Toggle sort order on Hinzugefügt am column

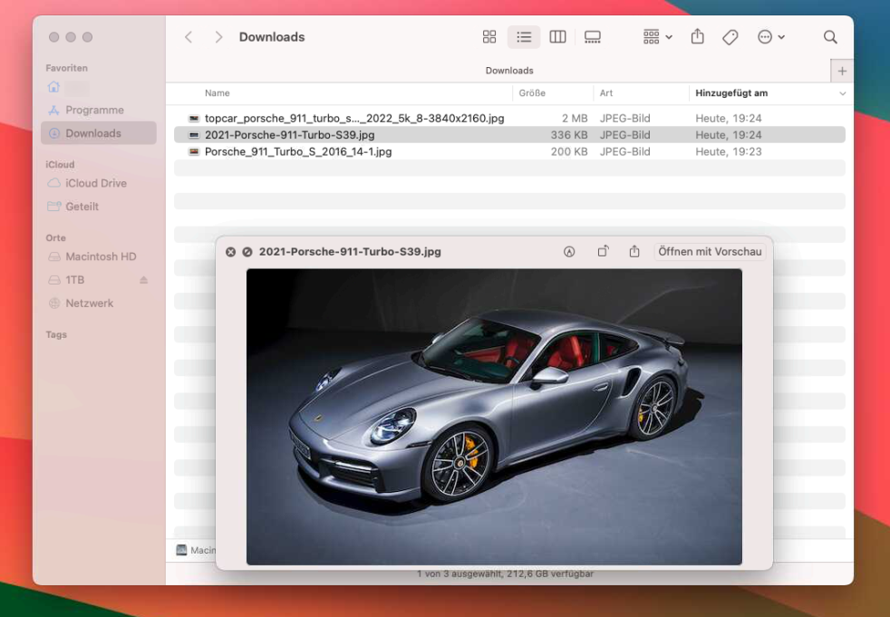pyautogui.click(x=842, y=93)
